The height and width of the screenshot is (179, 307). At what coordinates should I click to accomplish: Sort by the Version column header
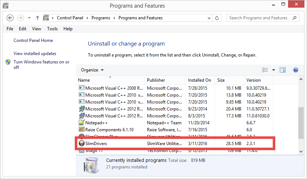click(x=259, y=80)
